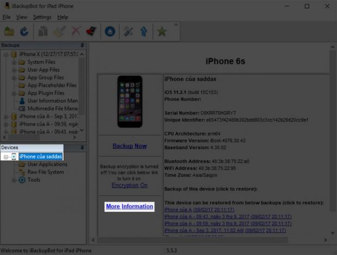Click the red X delete toolbar icon

point(76,31)
